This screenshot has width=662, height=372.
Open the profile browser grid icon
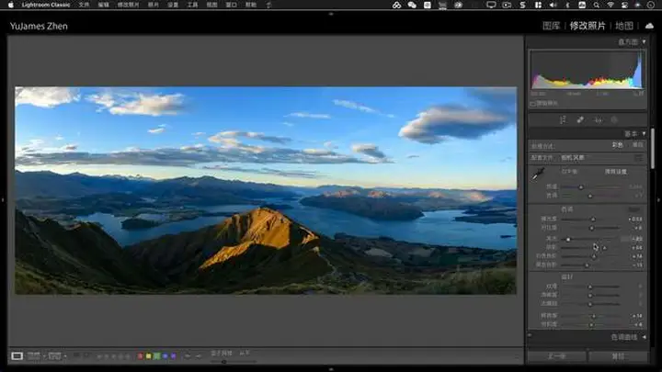(x=639, y=157)
